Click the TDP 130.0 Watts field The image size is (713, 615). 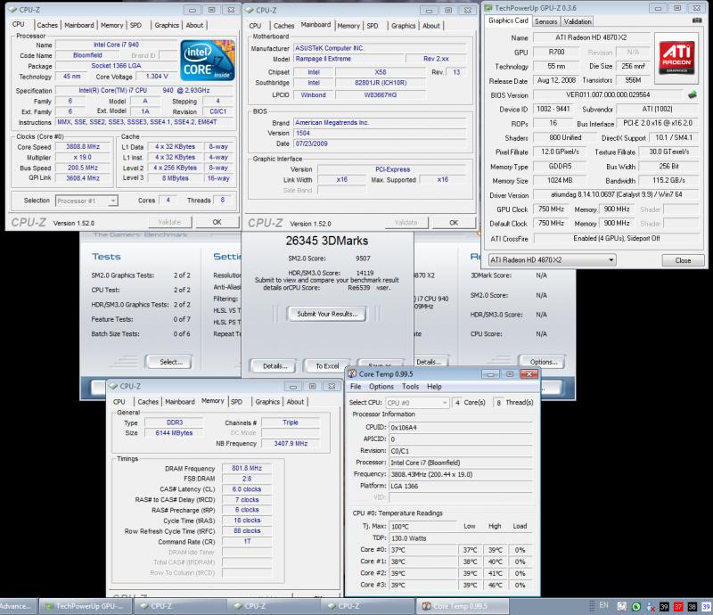(x=423, y=538)
